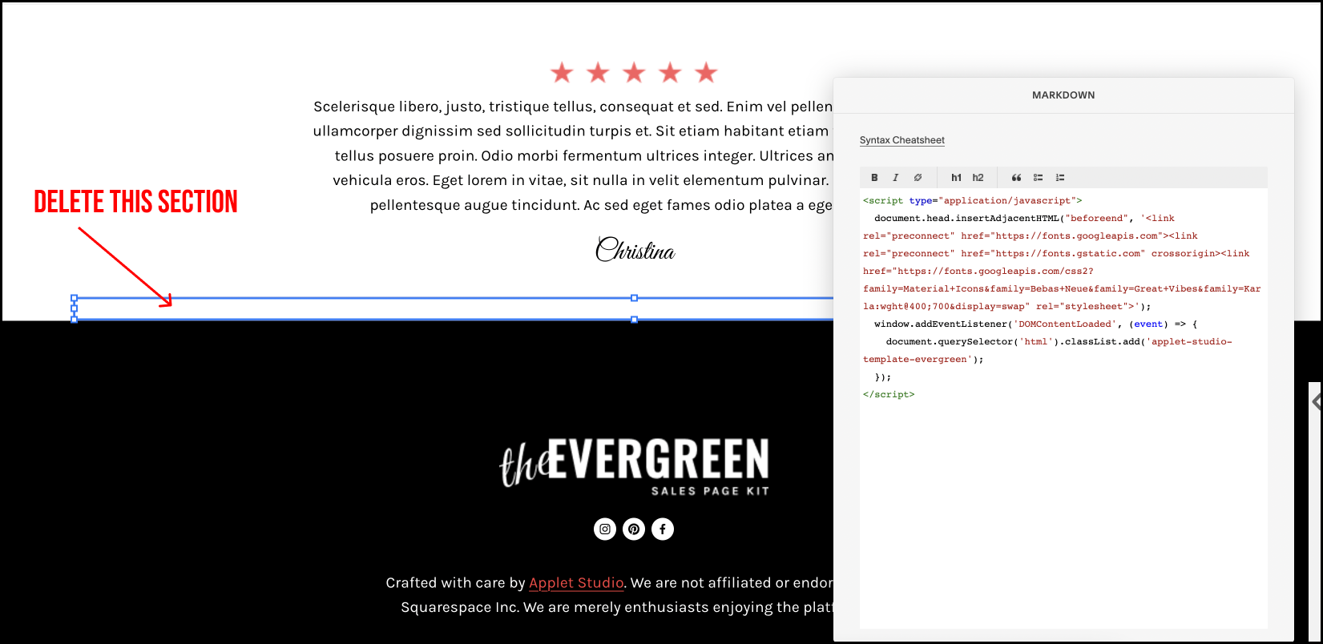
Task: Click the footer text 'Crafted with care by'
Action: tap(455, 583)
